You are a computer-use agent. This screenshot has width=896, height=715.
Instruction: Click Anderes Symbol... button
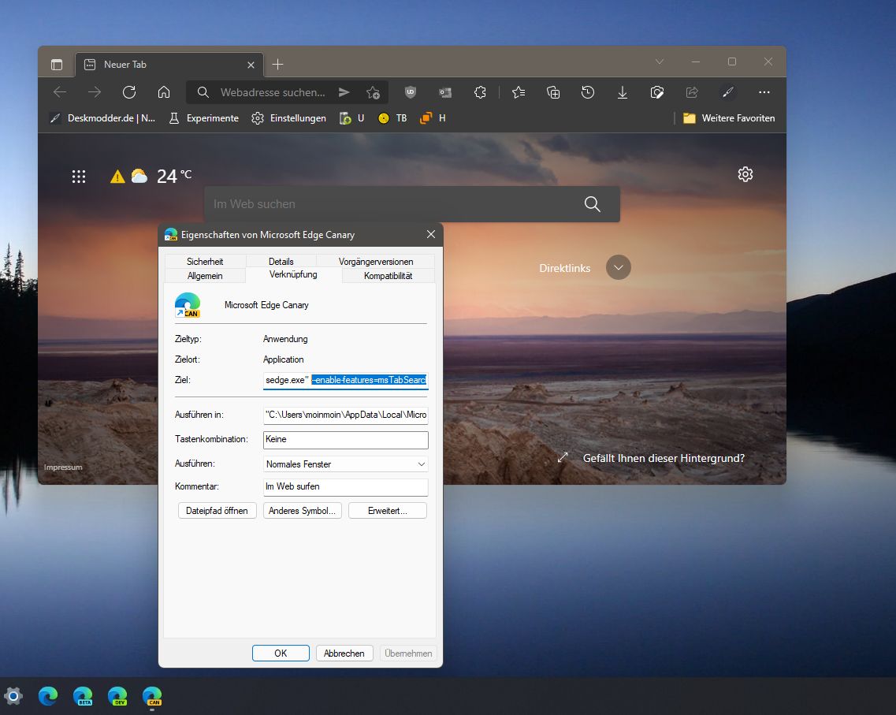(303, 510)
